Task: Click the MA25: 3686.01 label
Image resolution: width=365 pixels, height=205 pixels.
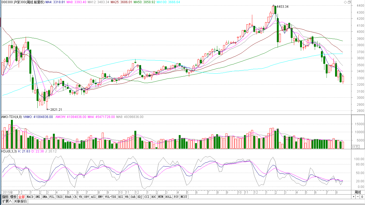Action: pyautogui.click(x=121, y=2)
